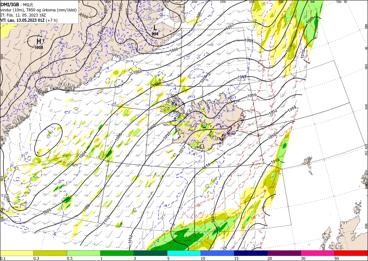368x261 pixels.
Task: Click the magenta 30 mm legend swatch
Action: pos(318,253)
